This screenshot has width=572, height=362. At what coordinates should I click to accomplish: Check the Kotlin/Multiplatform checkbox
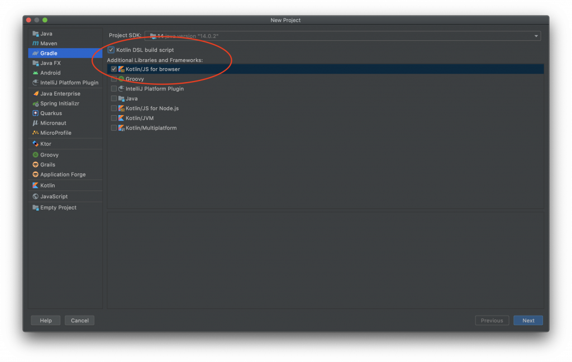coord(114,128)
